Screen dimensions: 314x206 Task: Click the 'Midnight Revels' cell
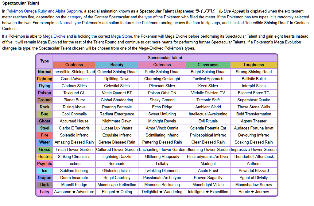[162, 121]
